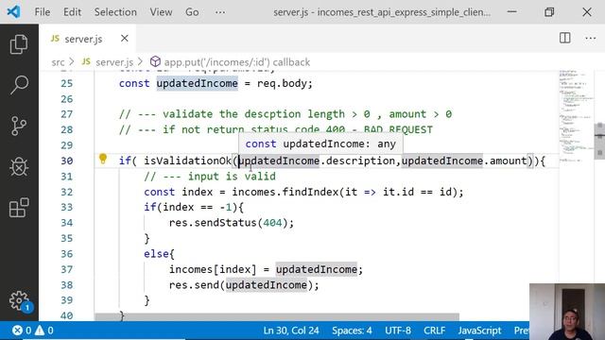Split the editor to the right

(x=565, y=38)
